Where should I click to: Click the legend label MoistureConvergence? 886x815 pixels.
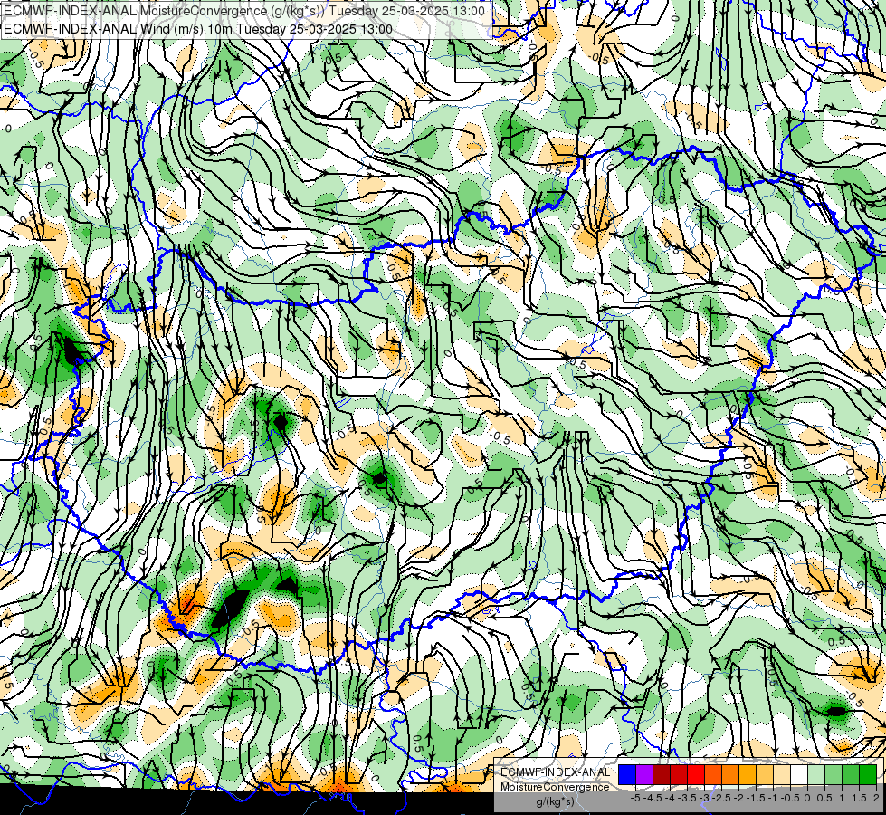pyautogui.click(x=555, y=787)
